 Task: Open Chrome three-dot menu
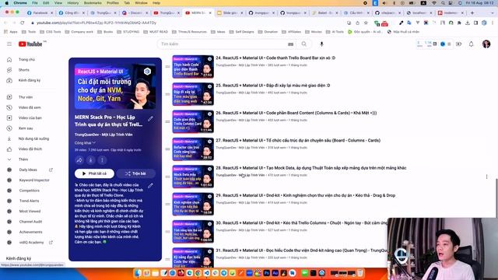492,23
